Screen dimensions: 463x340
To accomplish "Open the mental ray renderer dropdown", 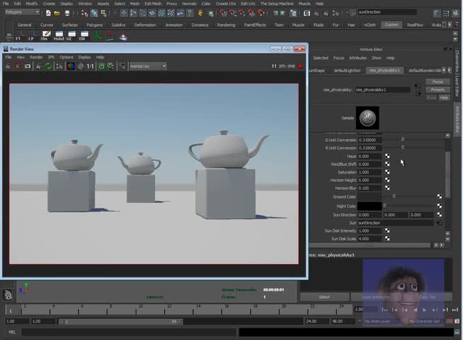I will pyautogui.click(x=148, y=66).
